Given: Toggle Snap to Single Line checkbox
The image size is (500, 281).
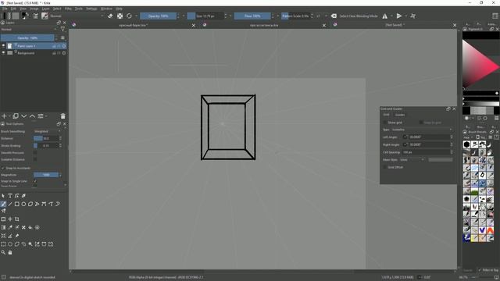Looking at the screenshot, I should 35,181.
